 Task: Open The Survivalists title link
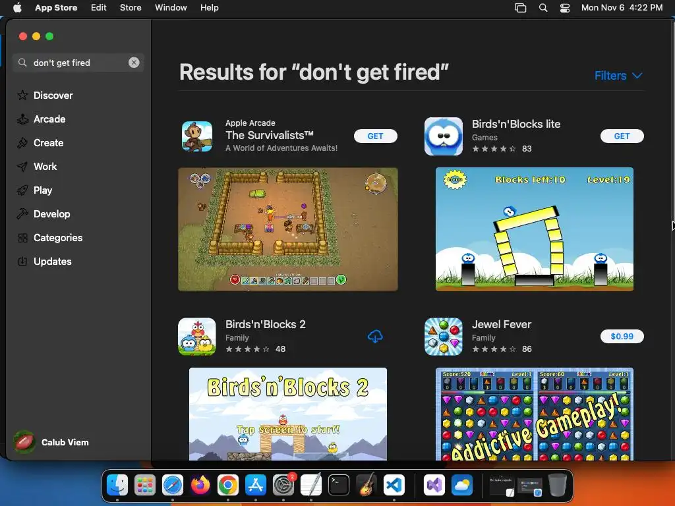(x=270, y=135)
